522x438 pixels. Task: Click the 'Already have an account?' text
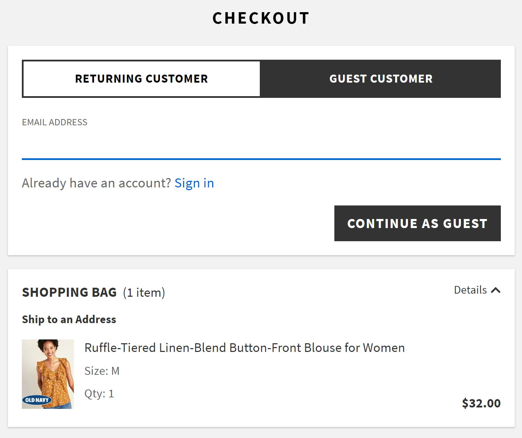pos(96,183)
